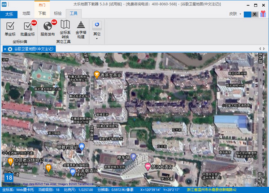Open the 单坐标 coordinate correction tool
Screen dimensions: 269x193
point(10,29)
